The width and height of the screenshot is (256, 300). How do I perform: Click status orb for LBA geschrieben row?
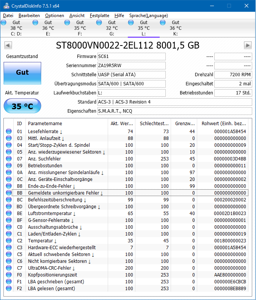click(9, 281)
